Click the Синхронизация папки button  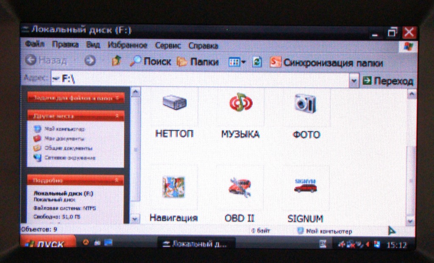[327, 63]
